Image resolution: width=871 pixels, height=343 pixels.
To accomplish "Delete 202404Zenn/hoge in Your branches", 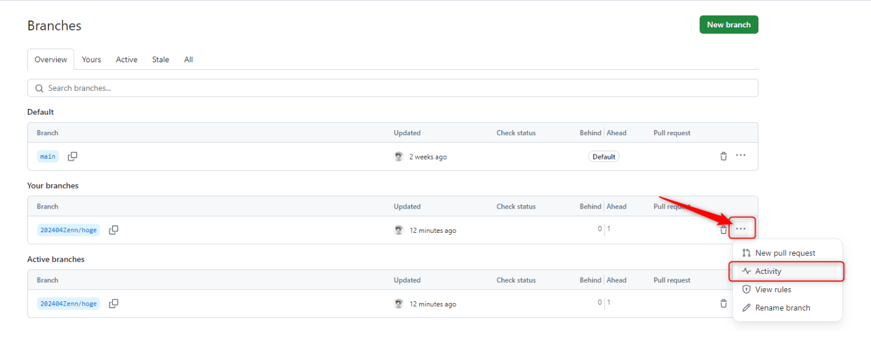I will coord(723,230).
